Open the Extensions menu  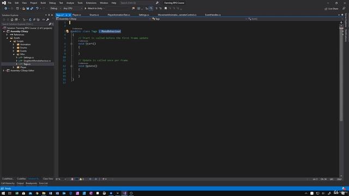91,3
